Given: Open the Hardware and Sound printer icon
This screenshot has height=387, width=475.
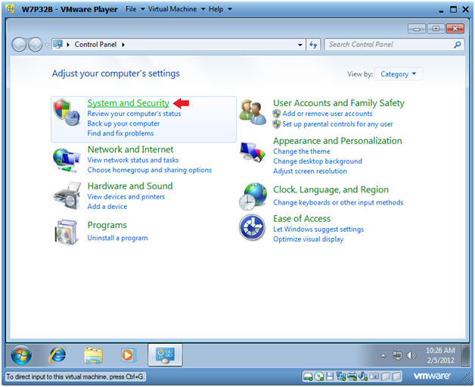Looking at the screenshot, I should point(67,195).
